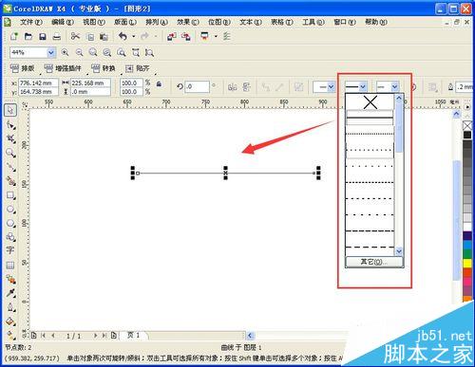This screenshot has width=475, height=367.
Task: Select the Smart fill tool
Action: [x=10, y=181]
